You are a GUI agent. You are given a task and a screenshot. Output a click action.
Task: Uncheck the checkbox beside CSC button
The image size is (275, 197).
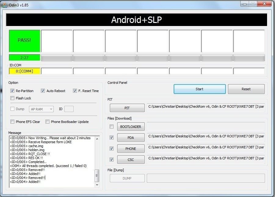pos(111,160)
